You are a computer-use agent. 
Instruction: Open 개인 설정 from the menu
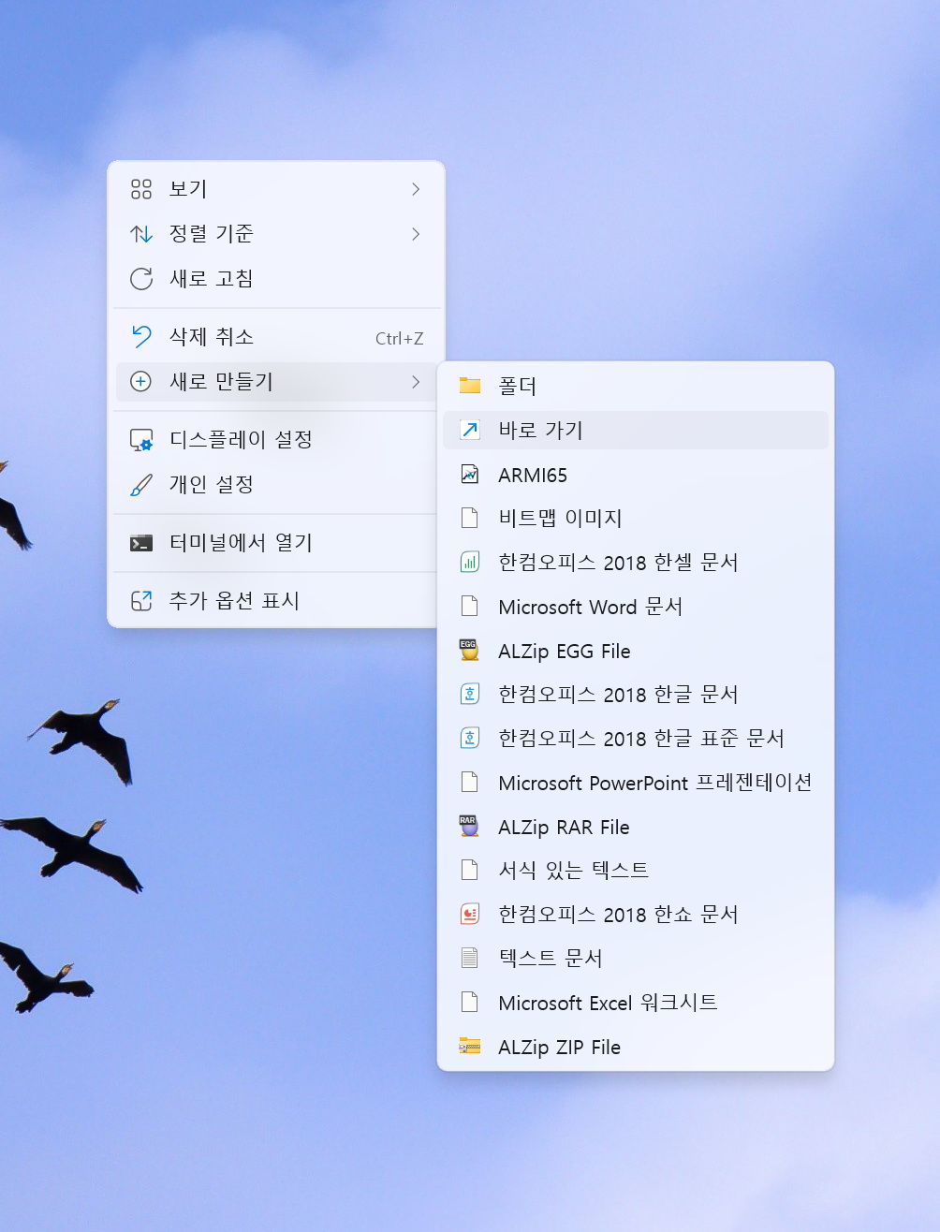tap(276, 485)
